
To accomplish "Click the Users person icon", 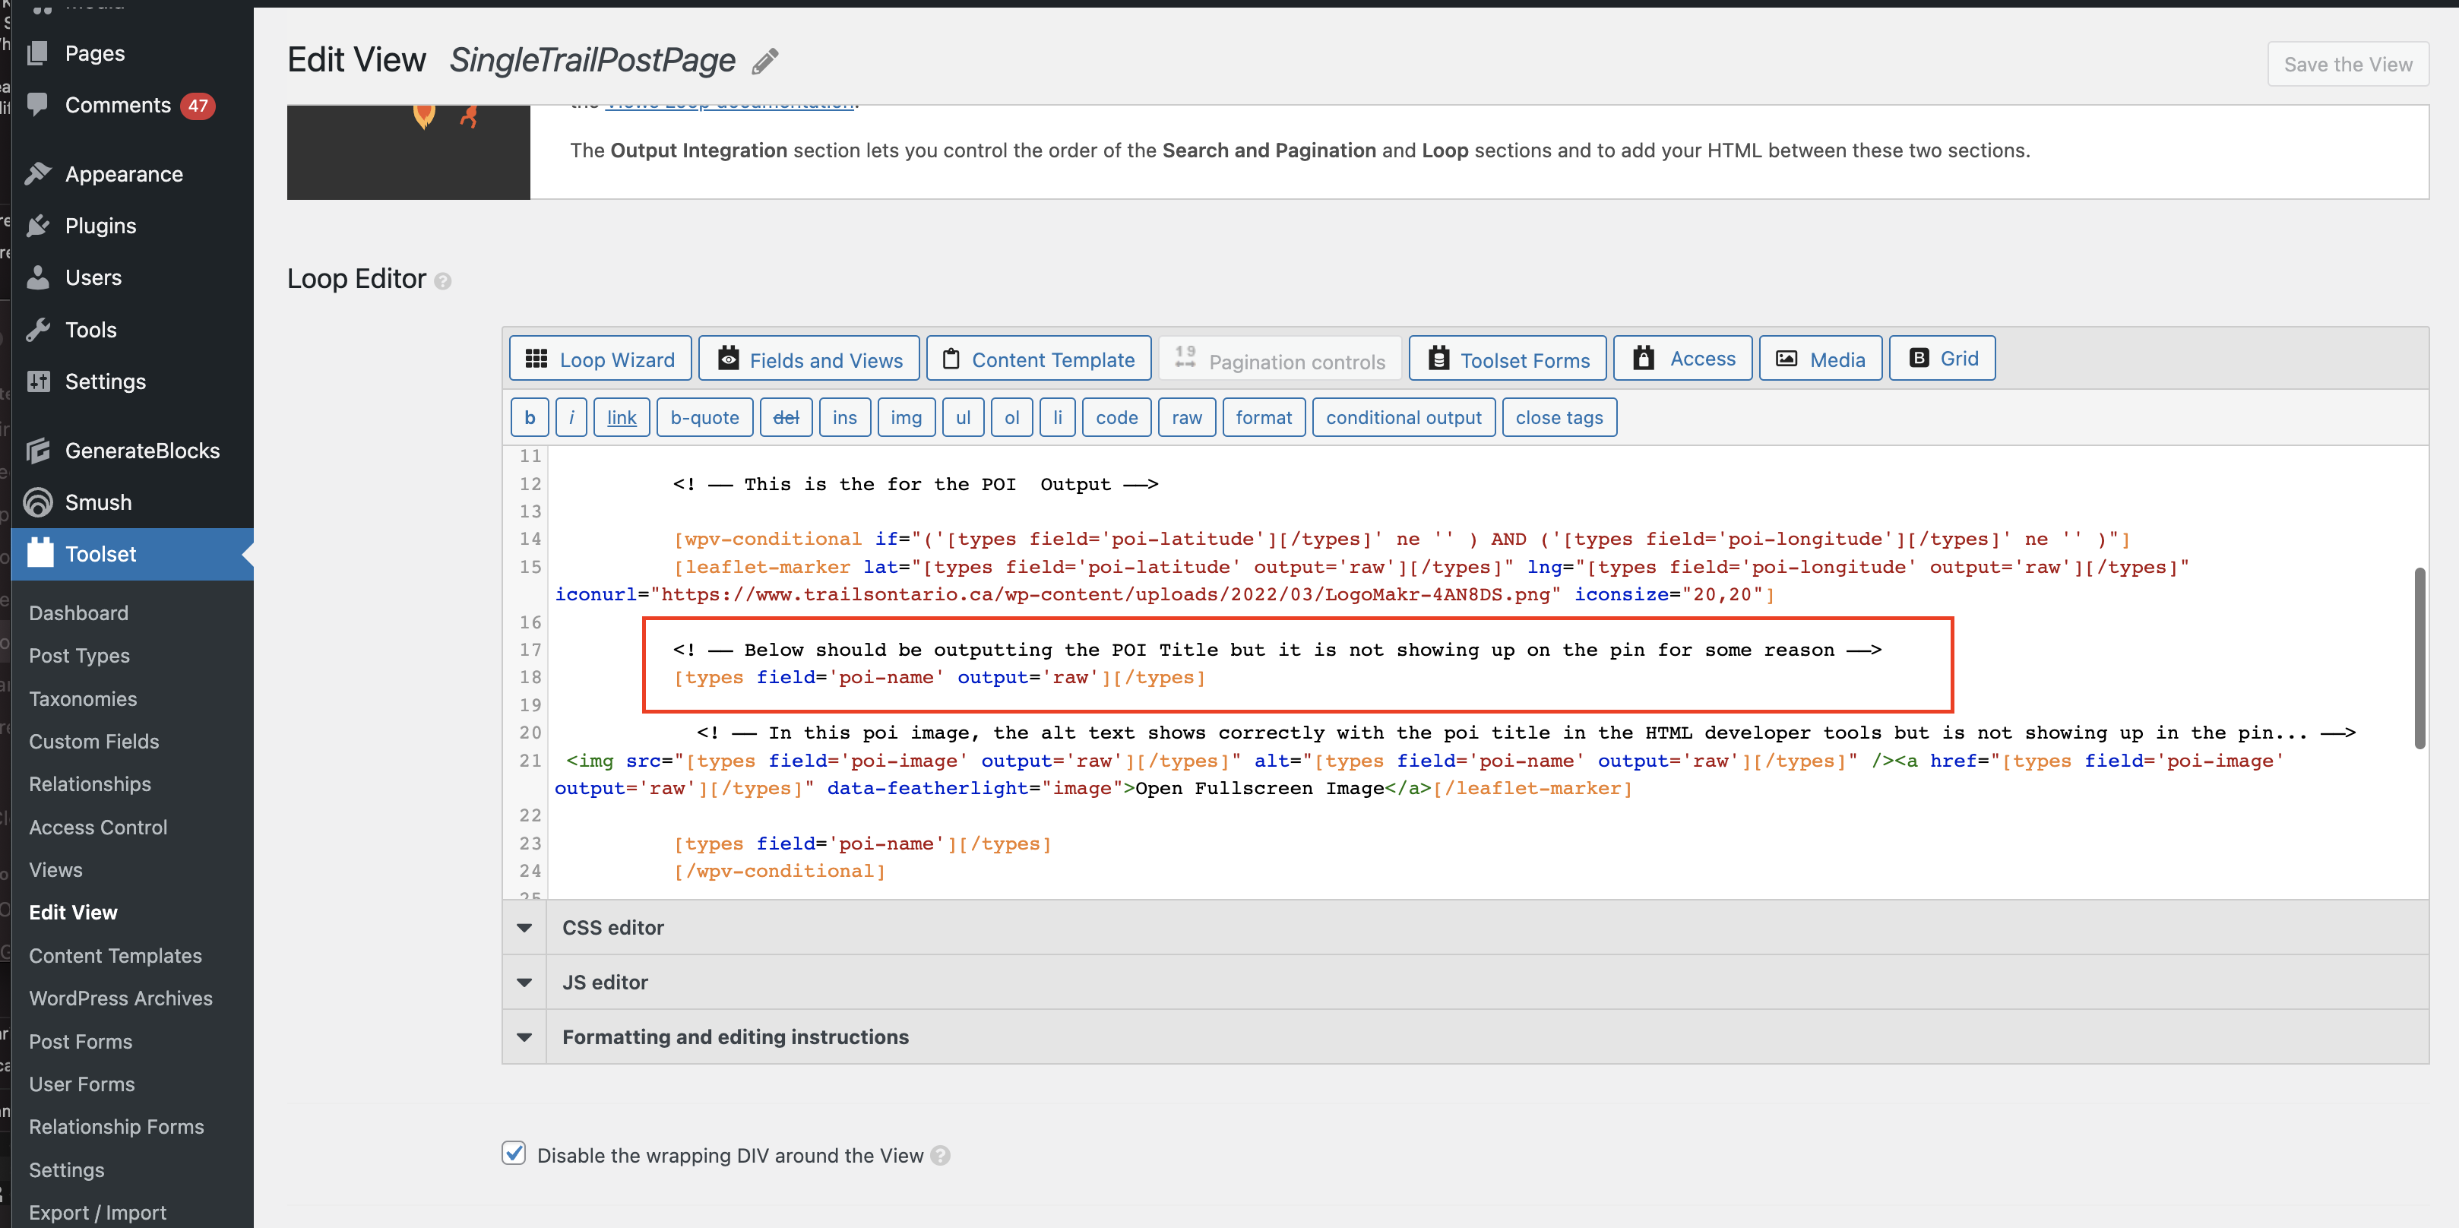I will pos(38,277).
